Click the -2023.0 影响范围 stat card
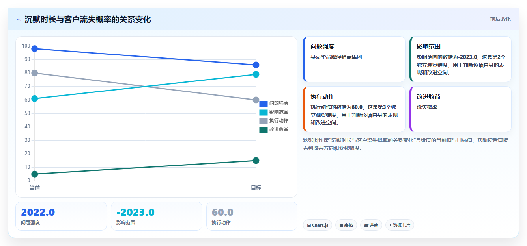 pos(157,216)
